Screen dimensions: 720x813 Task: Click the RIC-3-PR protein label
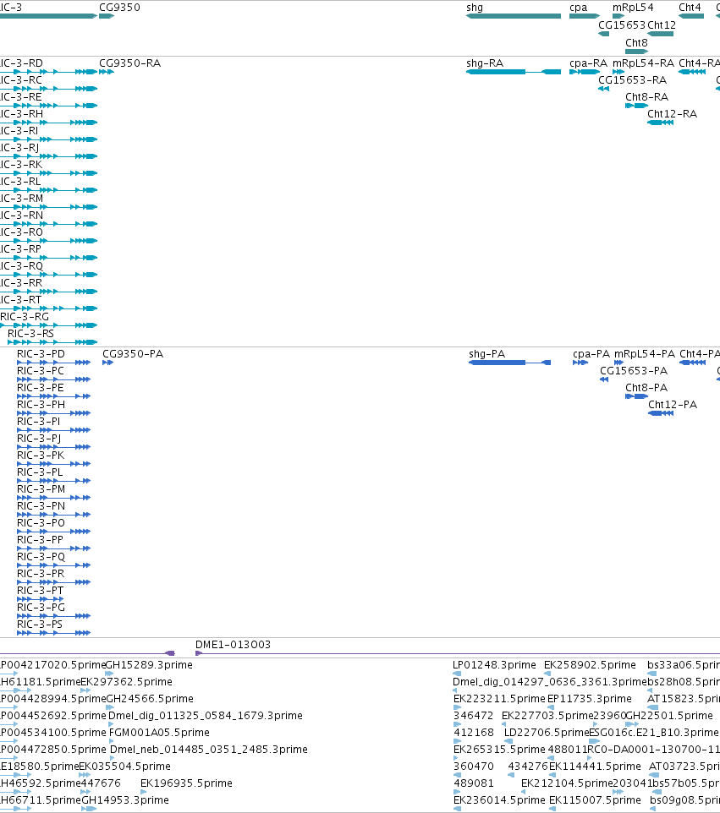(x=41, y=574)
